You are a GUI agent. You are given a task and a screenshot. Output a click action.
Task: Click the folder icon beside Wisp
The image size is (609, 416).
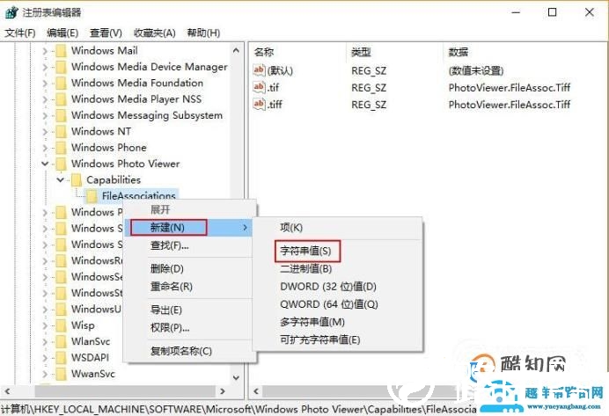(x=61, y=325)
